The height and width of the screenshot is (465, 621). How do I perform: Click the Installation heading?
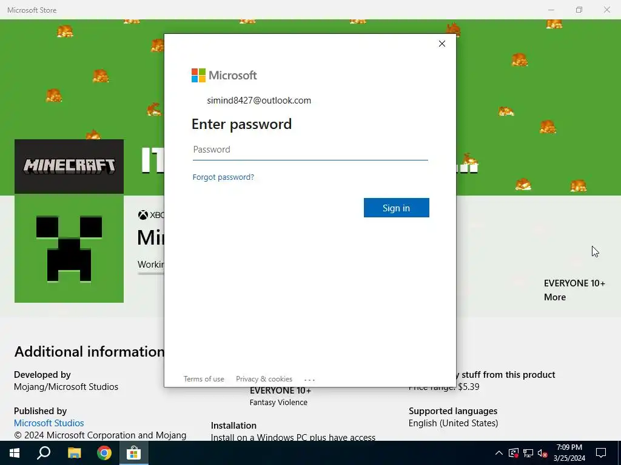coord(233,426)
